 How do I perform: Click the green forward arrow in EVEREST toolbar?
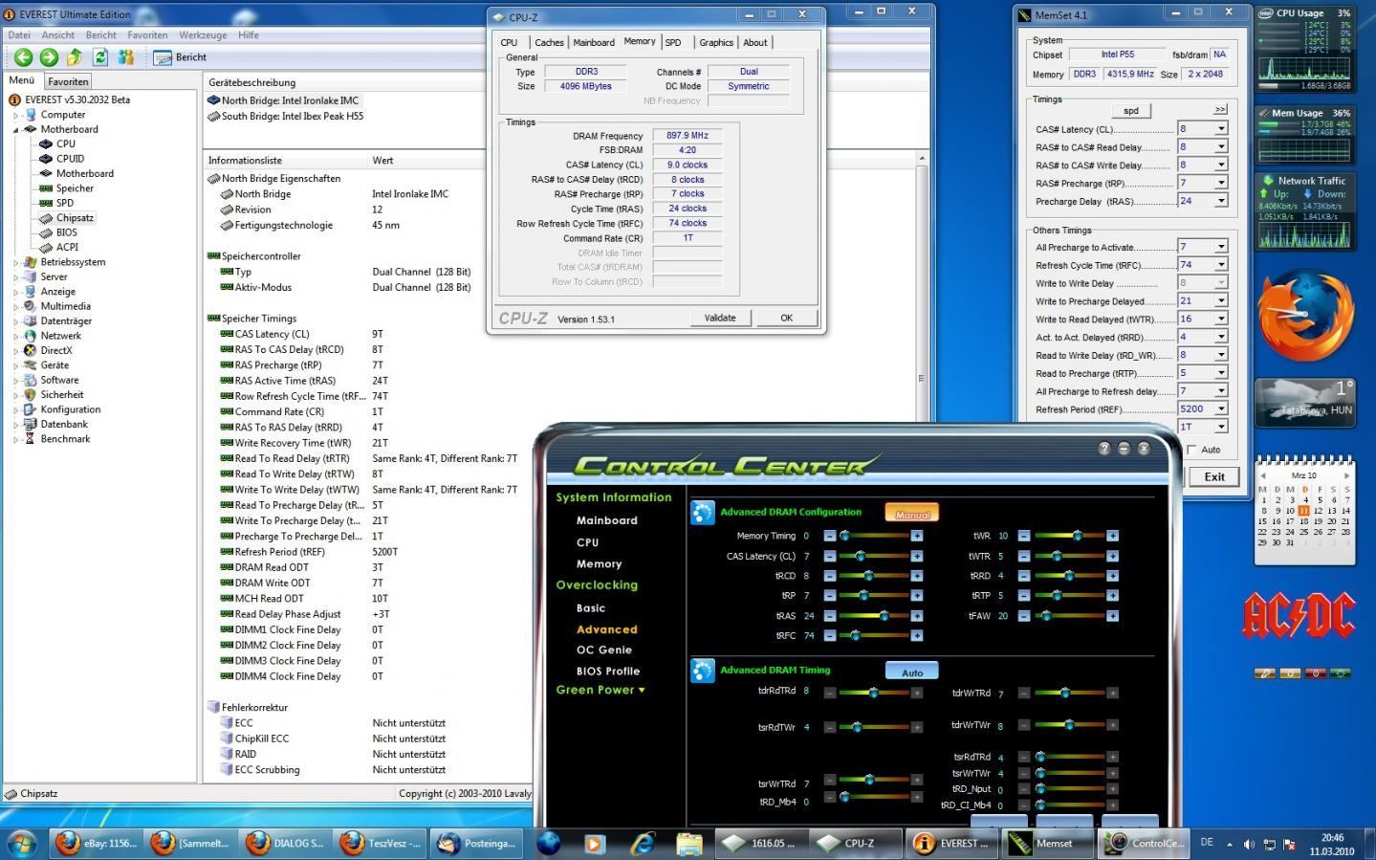[49, 57]
